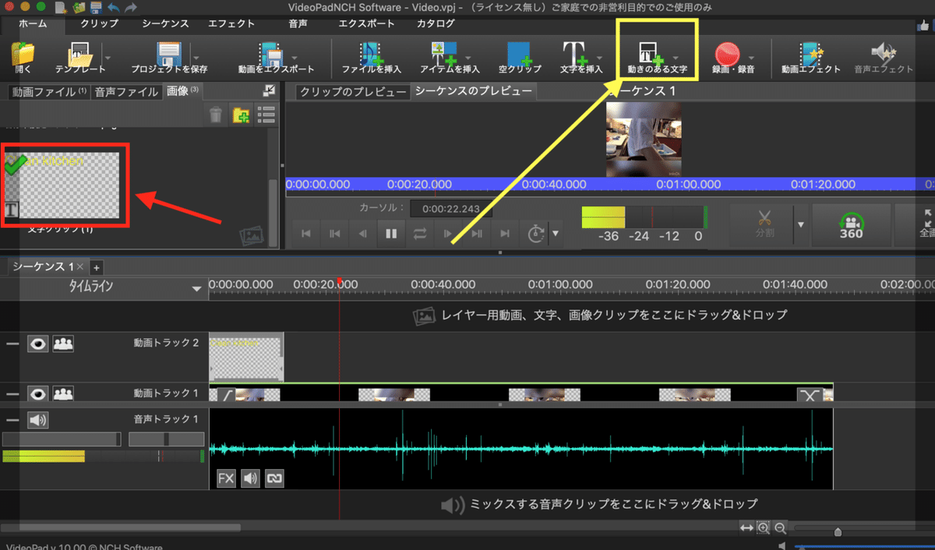The width and height of the screenshot is (935, 550).
Task: Switch to 音声ファイル bin tab
Action: pos(126,92)
